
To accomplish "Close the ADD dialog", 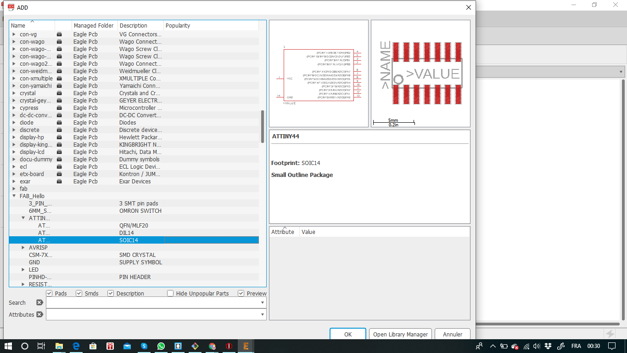I will point(469,7).
